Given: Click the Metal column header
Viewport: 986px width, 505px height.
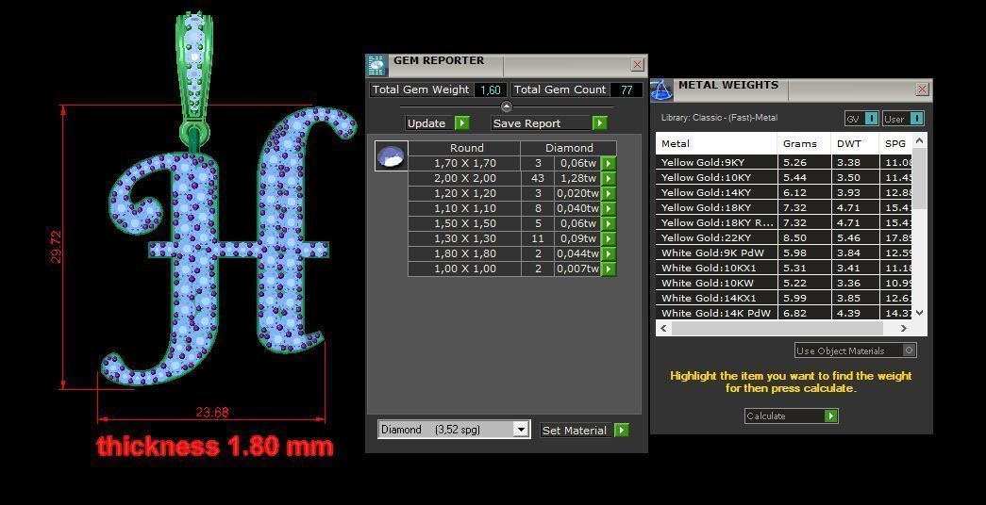Looking at the screenshot, I should (716, 144).
